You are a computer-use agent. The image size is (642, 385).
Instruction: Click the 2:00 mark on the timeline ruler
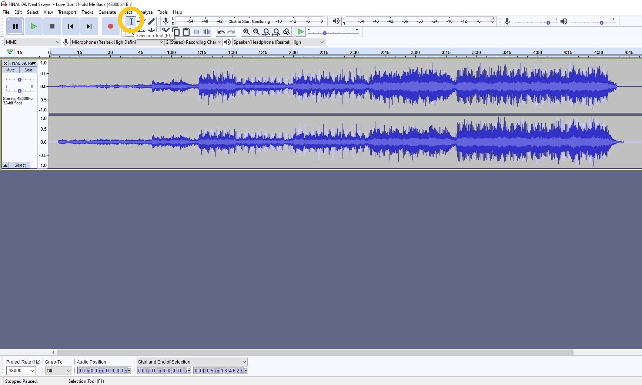292,52
